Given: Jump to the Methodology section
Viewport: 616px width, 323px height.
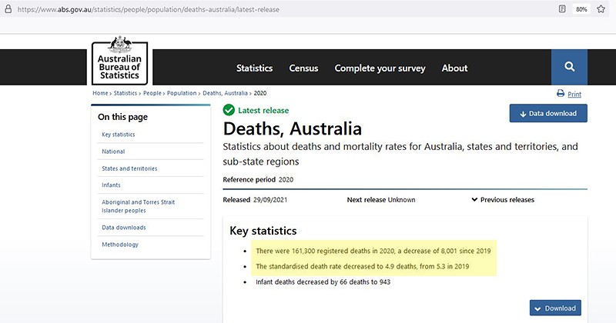Looking at the screenshot, I should [120, 245].
